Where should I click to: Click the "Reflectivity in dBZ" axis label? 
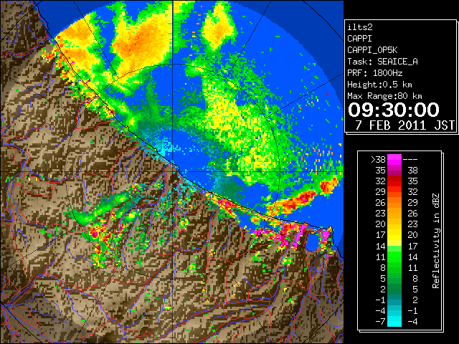click(436, 241)
